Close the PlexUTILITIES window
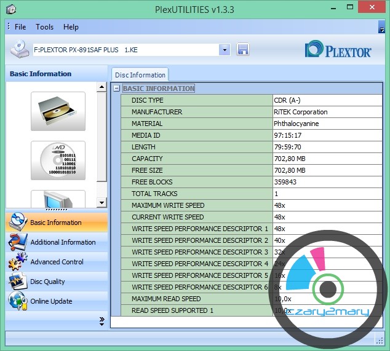Image resolution: width=390 pixels, height=351 pixels. [x=372, y=7]
